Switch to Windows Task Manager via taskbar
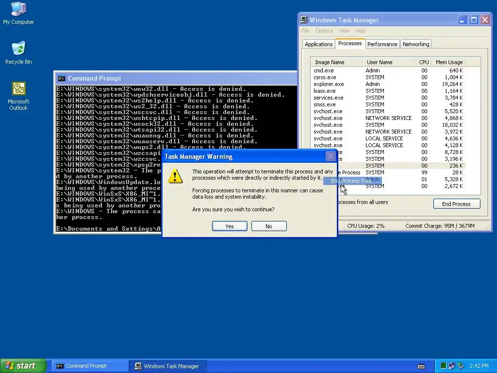The height and width of the screenshot is (373, 497). (x=168, y=366)
